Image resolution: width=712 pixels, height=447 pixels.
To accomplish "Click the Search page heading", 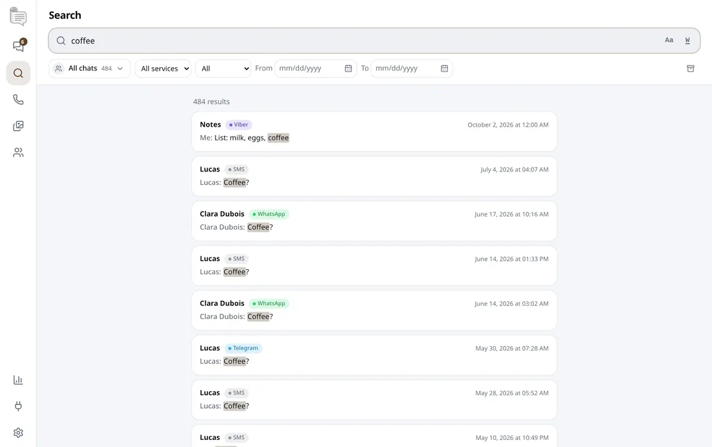I will (65, 15).
